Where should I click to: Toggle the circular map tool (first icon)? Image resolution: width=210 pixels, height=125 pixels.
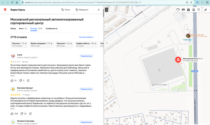click(x=178, y=10)
